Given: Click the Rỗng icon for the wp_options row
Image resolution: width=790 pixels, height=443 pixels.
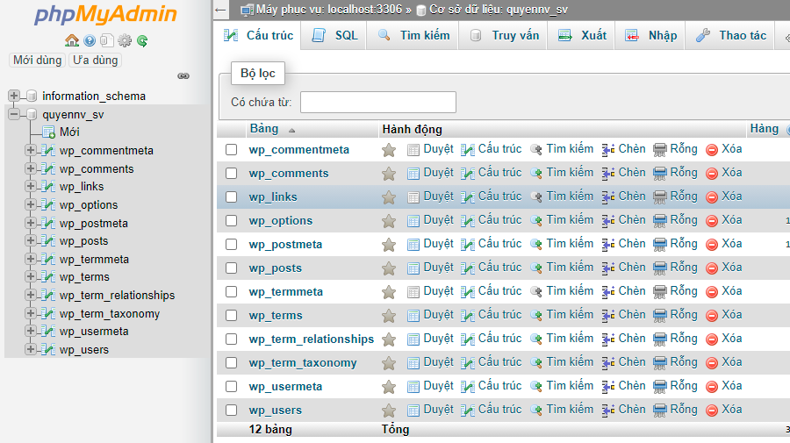Looking at the screenshot, I should tap(660, 220).
